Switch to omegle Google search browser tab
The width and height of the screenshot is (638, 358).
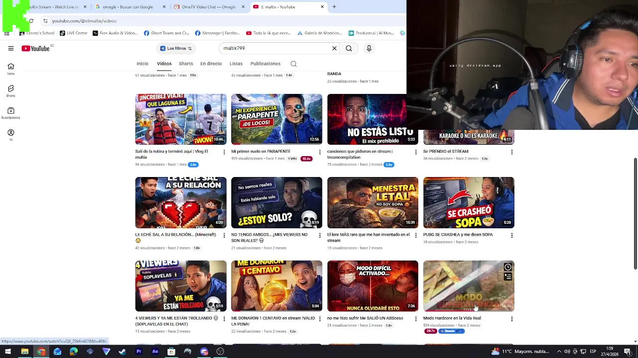pyautogui.click(x=129, y=7)
